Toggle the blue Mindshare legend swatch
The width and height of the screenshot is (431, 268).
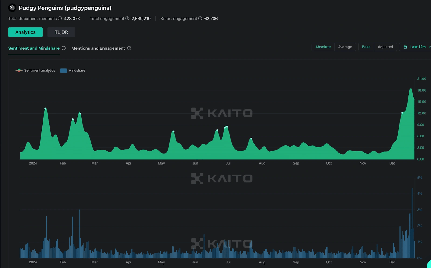point(63,71)
